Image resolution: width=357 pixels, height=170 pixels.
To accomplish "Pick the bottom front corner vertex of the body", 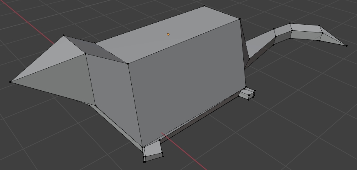I will [x=143, y=147].
